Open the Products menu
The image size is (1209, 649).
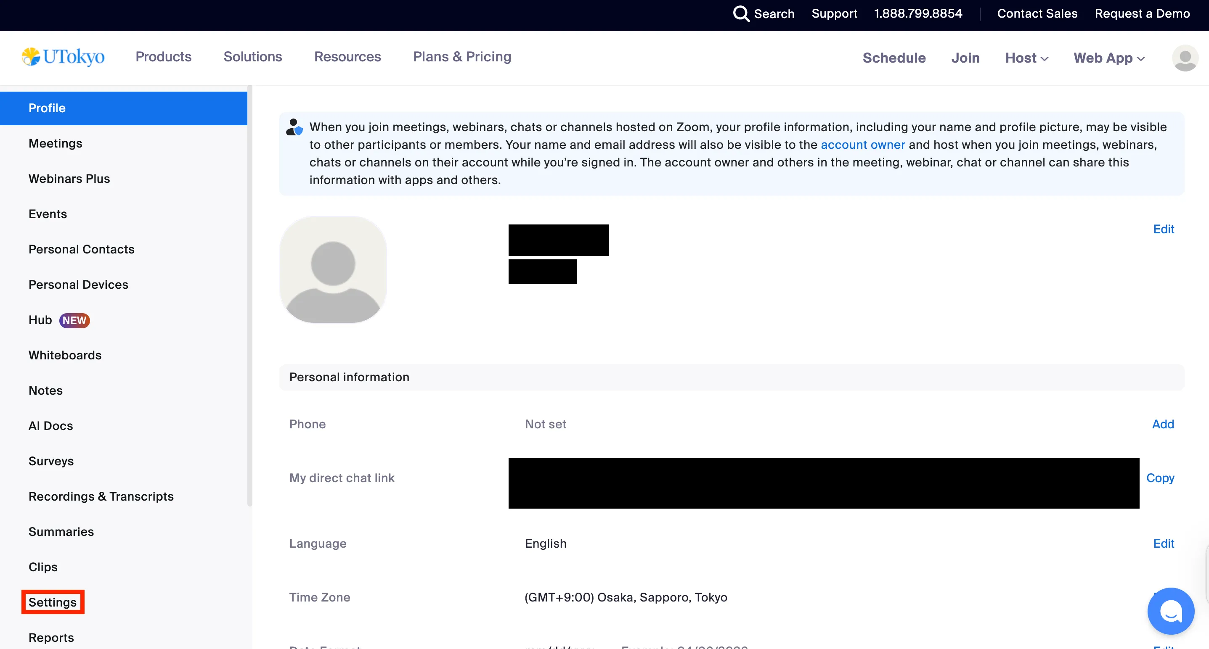click(163, 57)
